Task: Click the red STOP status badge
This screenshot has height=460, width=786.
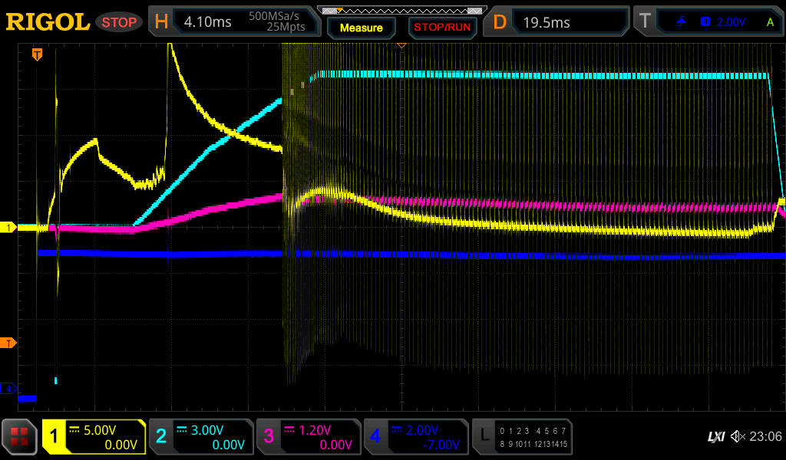Action: click(119, 22)
